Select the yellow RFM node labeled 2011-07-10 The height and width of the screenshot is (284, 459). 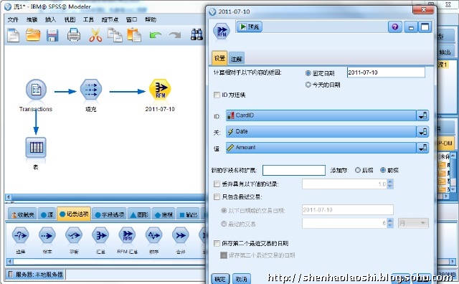160,90
